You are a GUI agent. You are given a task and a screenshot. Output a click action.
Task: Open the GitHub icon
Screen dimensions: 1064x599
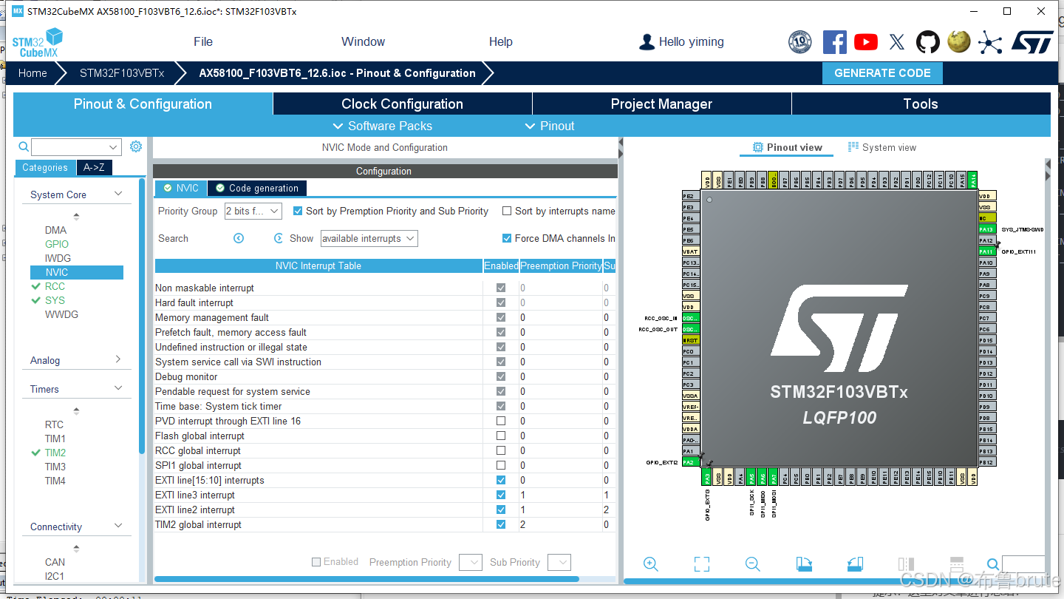(928, 42)
